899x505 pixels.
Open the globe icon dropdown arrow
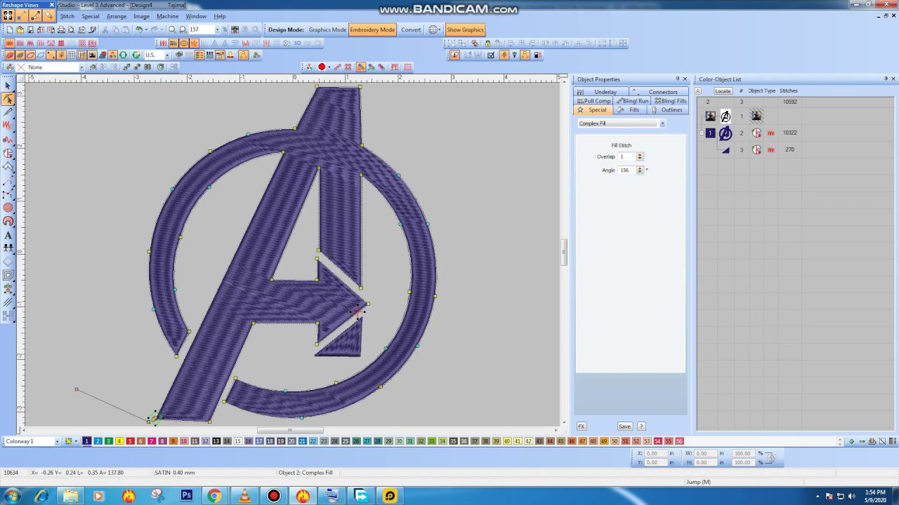(x=440, y=29)
